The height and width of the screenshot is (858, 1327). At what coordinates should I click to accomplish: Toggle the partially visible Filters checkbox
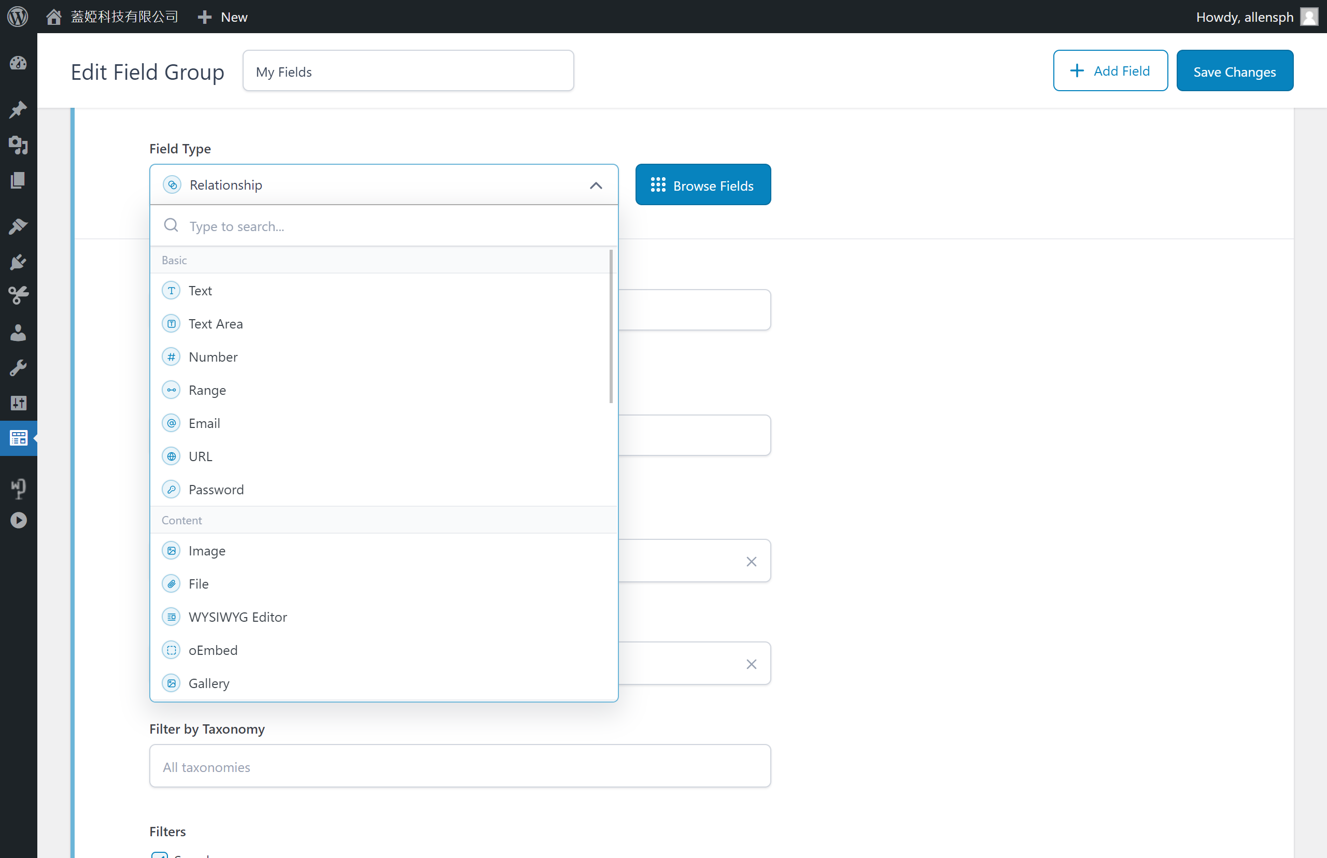160,855
